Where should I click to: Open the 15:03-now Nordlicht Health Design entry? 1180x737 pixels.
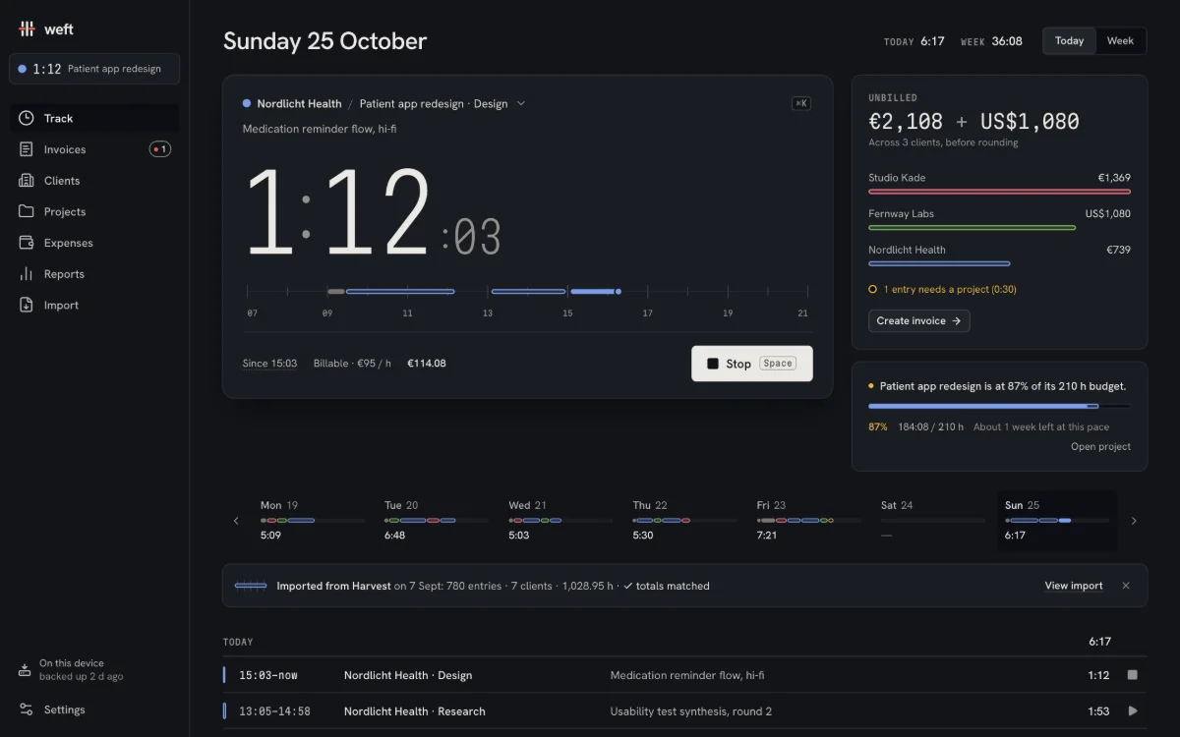point(684,675)
